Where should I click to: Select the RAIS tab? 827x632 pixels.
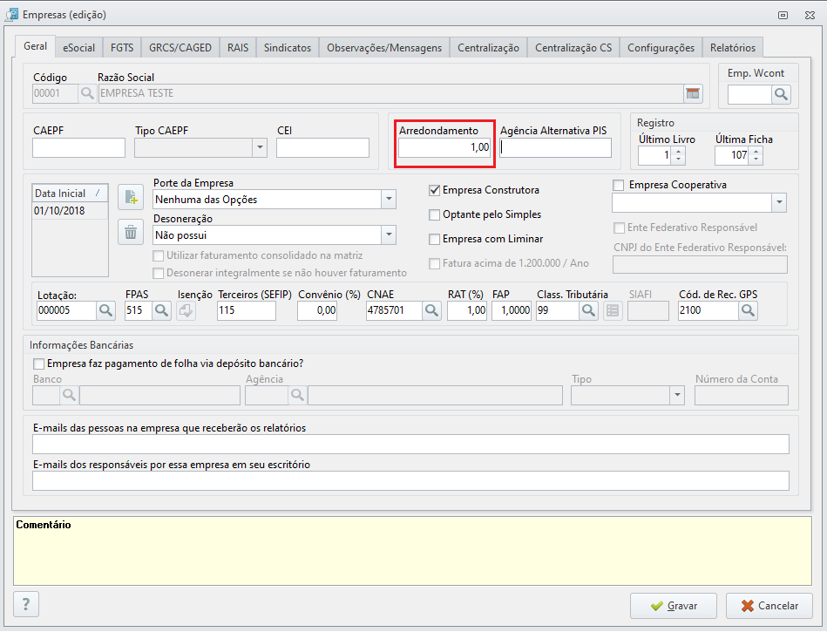click(238, 47)
